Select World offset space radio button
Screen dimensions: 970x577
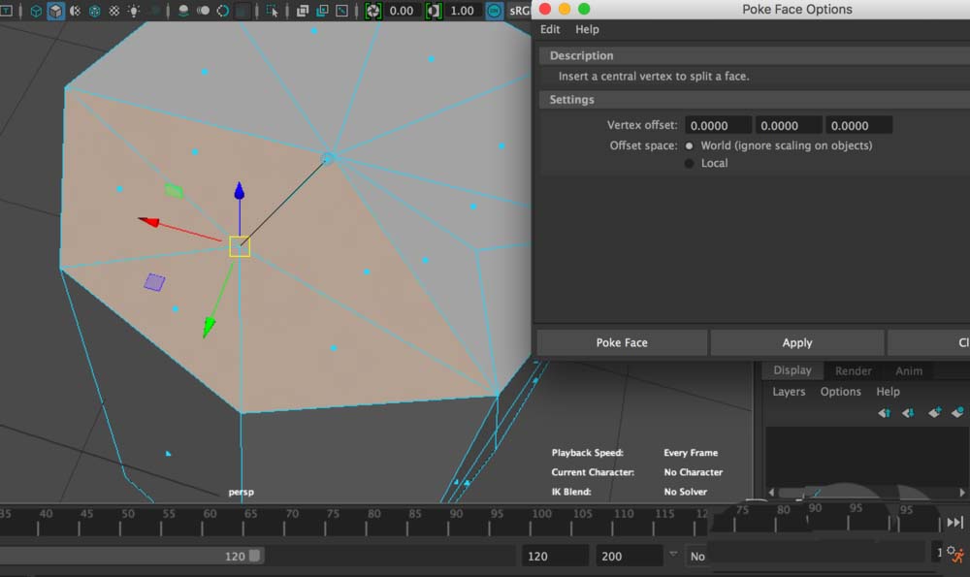pos(689,146)
